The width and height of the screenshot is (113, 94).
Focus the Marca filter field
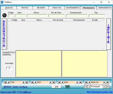(x=37, y=16)
